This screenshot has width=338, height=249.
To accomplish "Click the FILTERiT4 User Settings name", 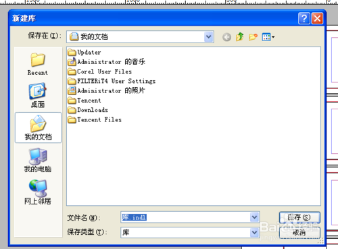I will (x=116, y=81).
